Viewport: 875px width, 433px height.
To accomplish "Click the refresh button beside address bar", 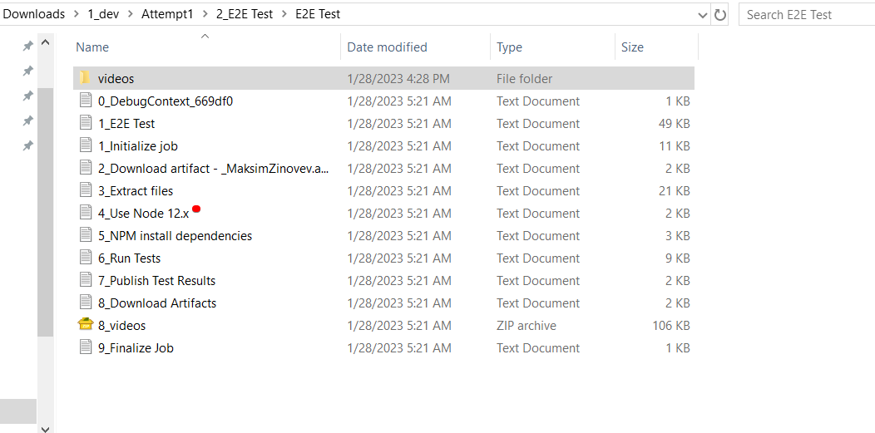I will tap(720, 14).
